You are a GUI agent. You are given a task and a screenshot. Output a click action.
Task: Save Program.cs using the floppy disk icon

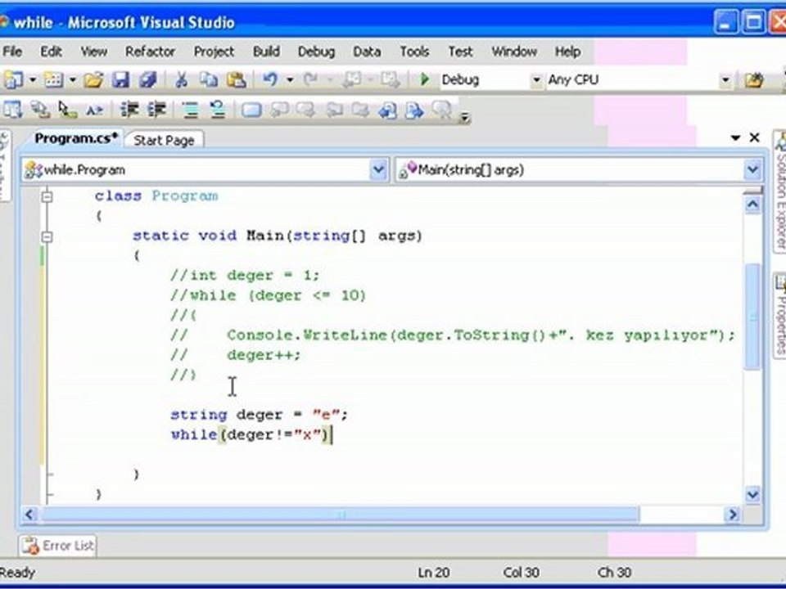point(120,79)
